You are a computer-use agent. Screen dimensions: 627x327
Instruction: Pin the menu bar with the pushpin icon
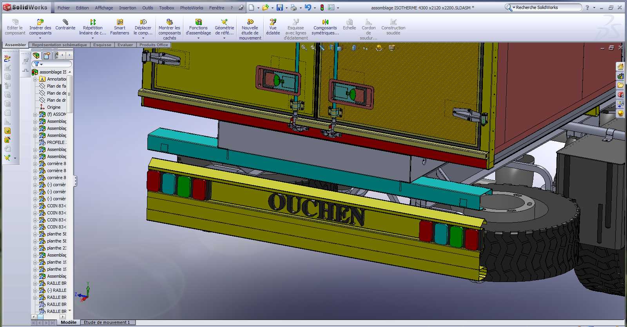point(241,7)
